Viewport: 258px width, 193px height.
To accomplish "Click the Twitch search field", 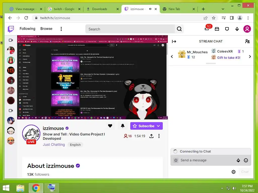I will pos(130,29).
